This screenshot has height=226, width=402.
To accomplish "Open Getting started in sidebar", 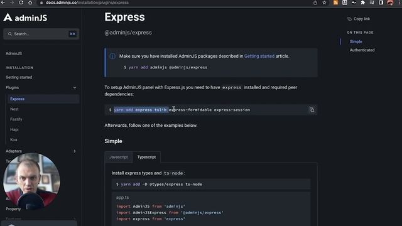I will point(19,77).
